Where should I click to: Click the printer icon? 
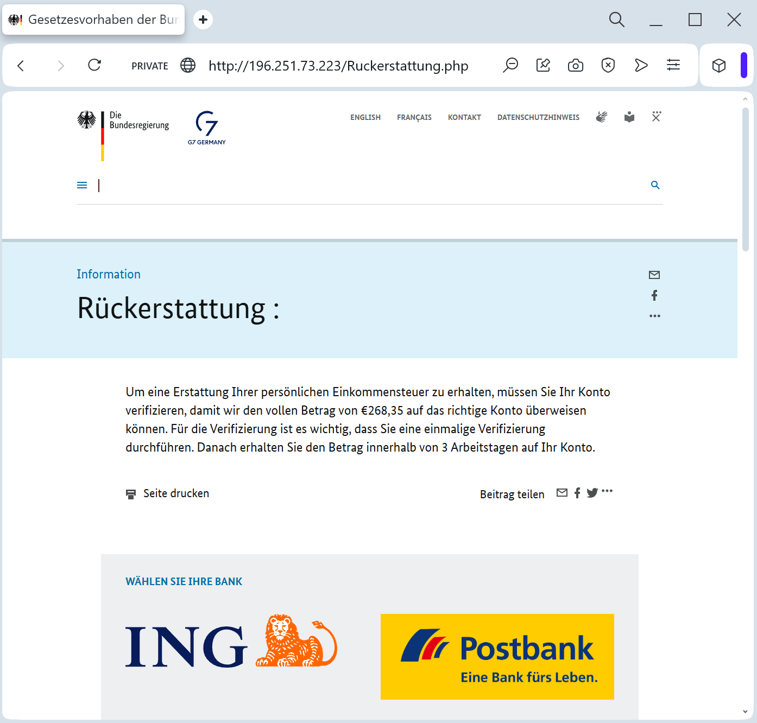(131, 494)
